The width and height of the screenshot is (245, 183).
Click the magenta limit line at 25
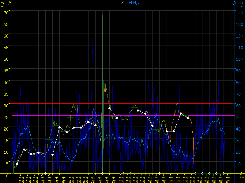click(x=61, y=115)
